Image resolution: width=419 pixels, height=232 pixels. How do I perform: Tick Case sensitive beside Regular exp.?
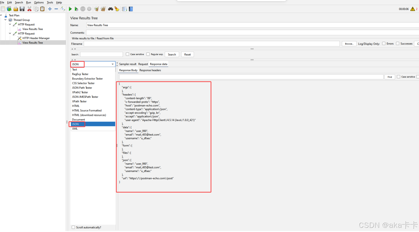click(127, 54)
